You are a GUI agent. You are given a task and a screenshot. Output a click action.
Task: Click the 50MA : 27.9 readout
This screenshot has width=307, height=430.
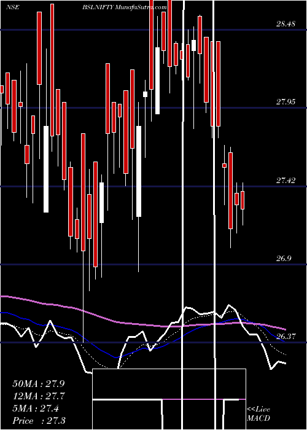[39, 384]
